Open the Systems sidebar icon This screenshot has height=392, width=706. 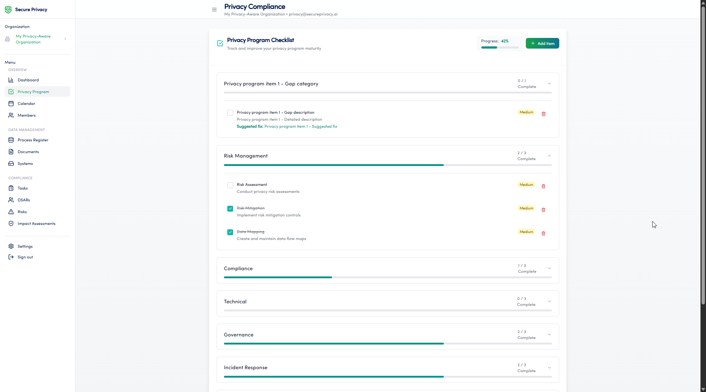coord(11,163)
